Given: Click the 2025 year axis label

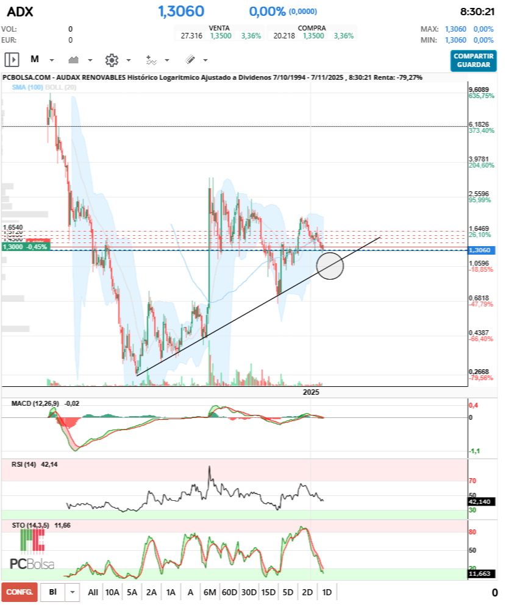Looking at the screenshot, I should click(x=311, y=392).
